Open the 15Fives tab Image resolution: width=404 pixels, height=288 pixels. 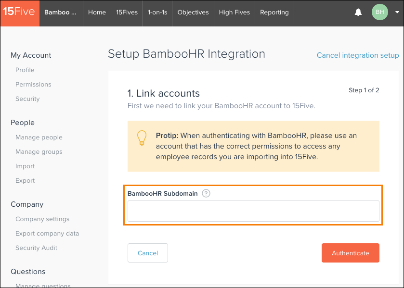point(127,13)
